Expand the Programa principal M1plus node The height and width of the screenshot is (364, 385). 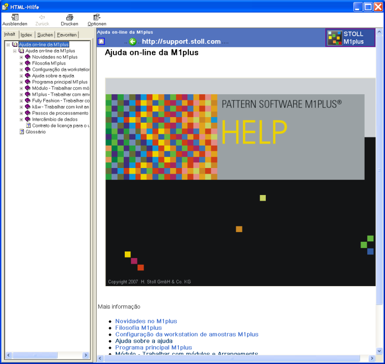[x=21, y=82]
